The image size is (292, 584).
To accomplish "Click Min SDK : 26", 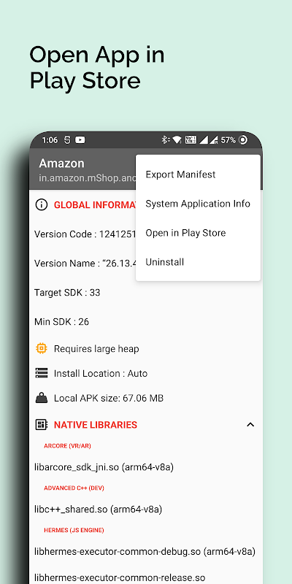I will (61, 321).
